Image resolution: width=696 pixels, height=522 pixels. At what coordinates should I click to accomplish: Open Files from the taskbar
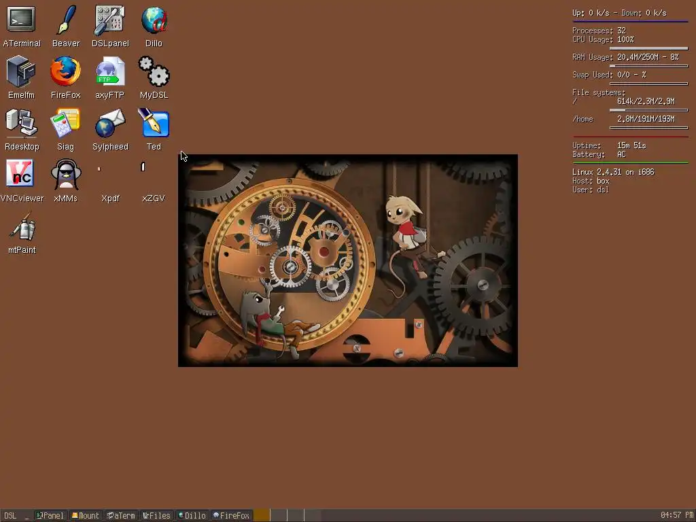(x=157, y=515)
